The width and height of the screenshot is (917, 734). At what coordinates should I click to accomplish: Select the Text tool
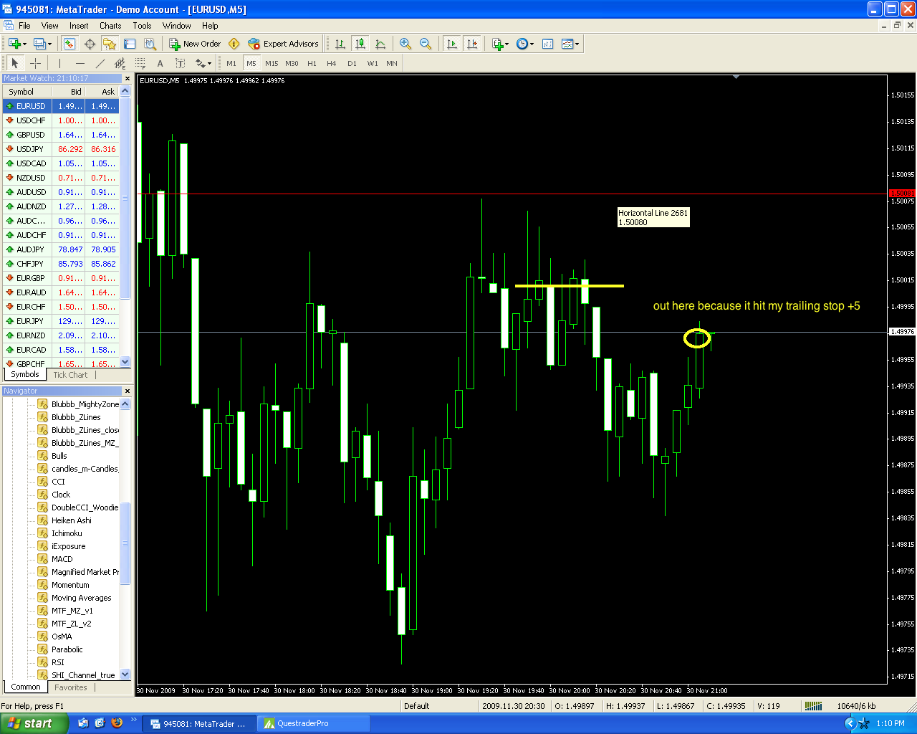pos(160,63)
